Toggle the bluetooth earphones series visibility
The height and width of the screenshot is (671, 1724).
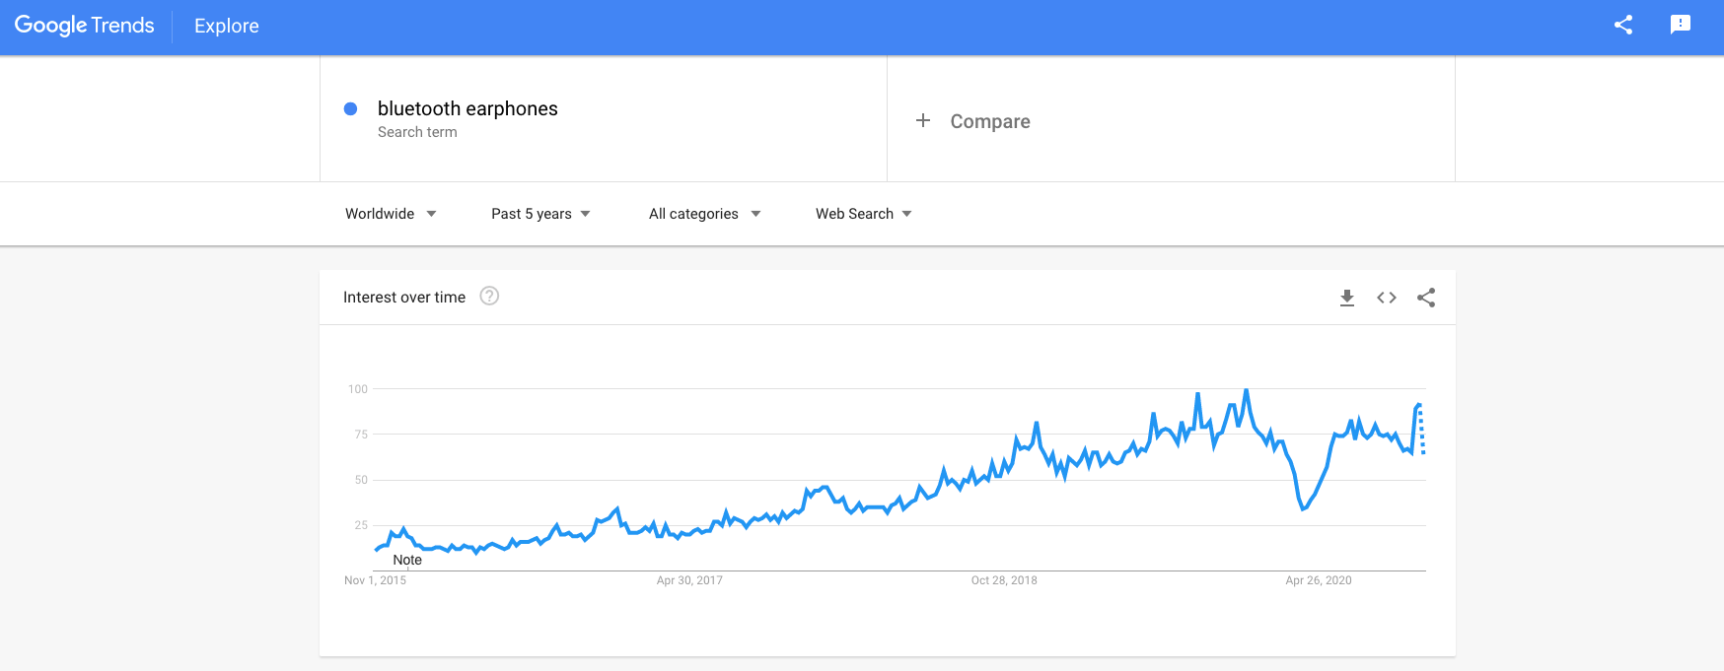(350, 108)
